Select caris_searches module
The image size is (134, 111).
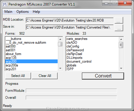coord(92,39)
